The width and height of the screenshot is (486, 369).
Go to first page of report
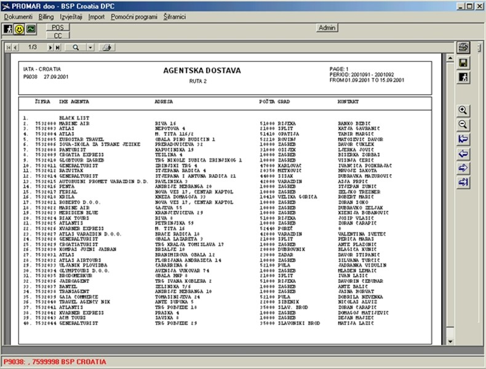click(9, 47)
